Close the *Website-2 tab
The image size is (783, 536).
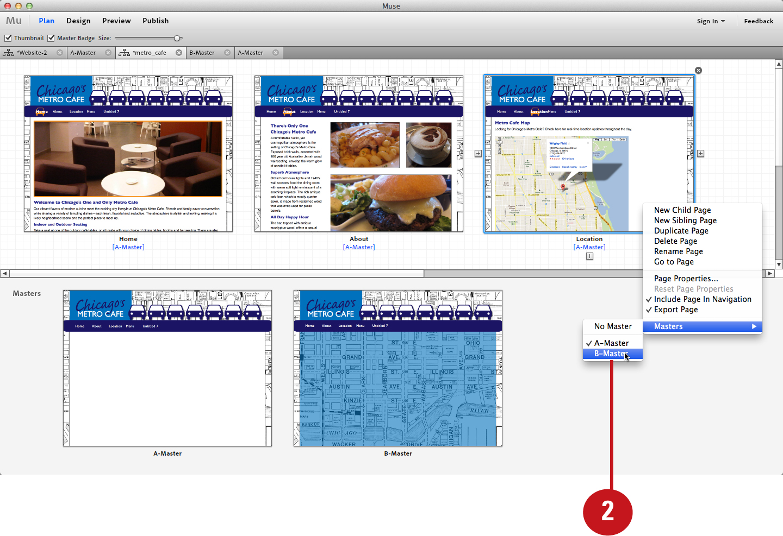pos(60,53)
